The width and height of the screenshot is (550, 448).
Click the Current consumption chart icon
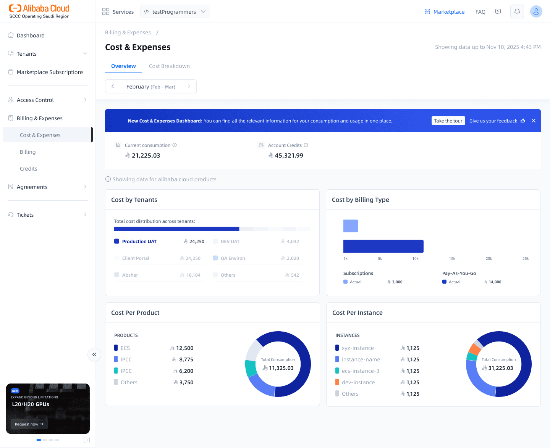coord(118,145)
